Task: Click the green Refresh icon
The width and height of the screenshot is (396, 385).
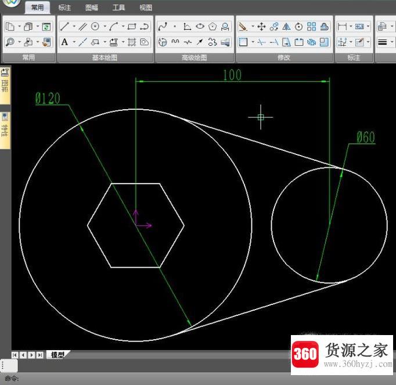Action: (x=46, y=26)
